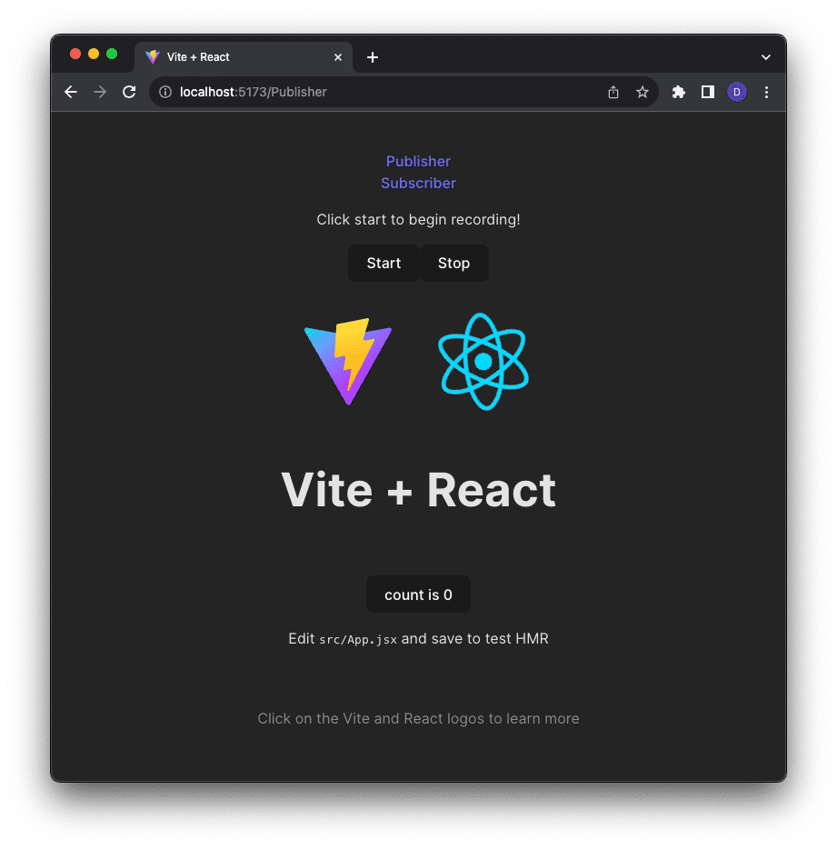Click the Start recording button
Viewport: 837px width, 849px height.
[384, 263]
